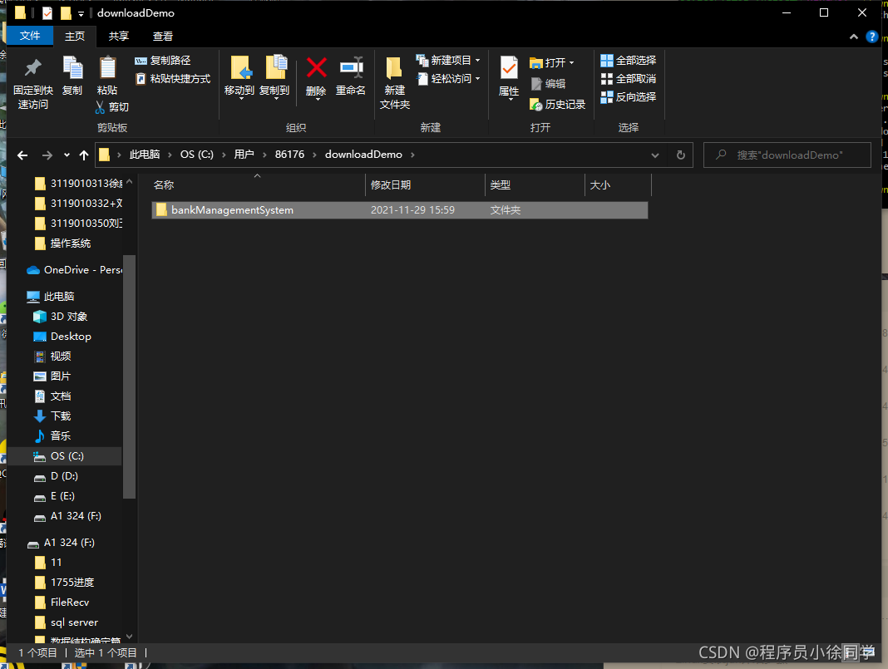Open Easy access (轻松访问) dropdown
The image size is (888, 669).
coord(448,79)
